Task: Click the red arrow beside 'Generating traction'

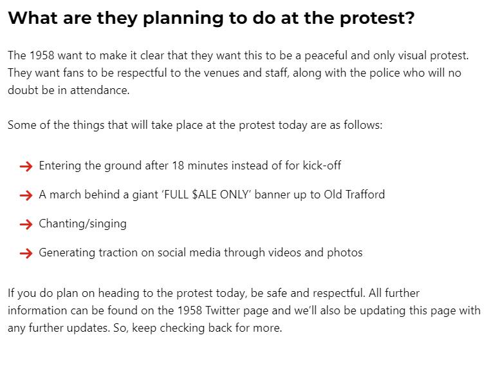Action: (x=26, y=253)
